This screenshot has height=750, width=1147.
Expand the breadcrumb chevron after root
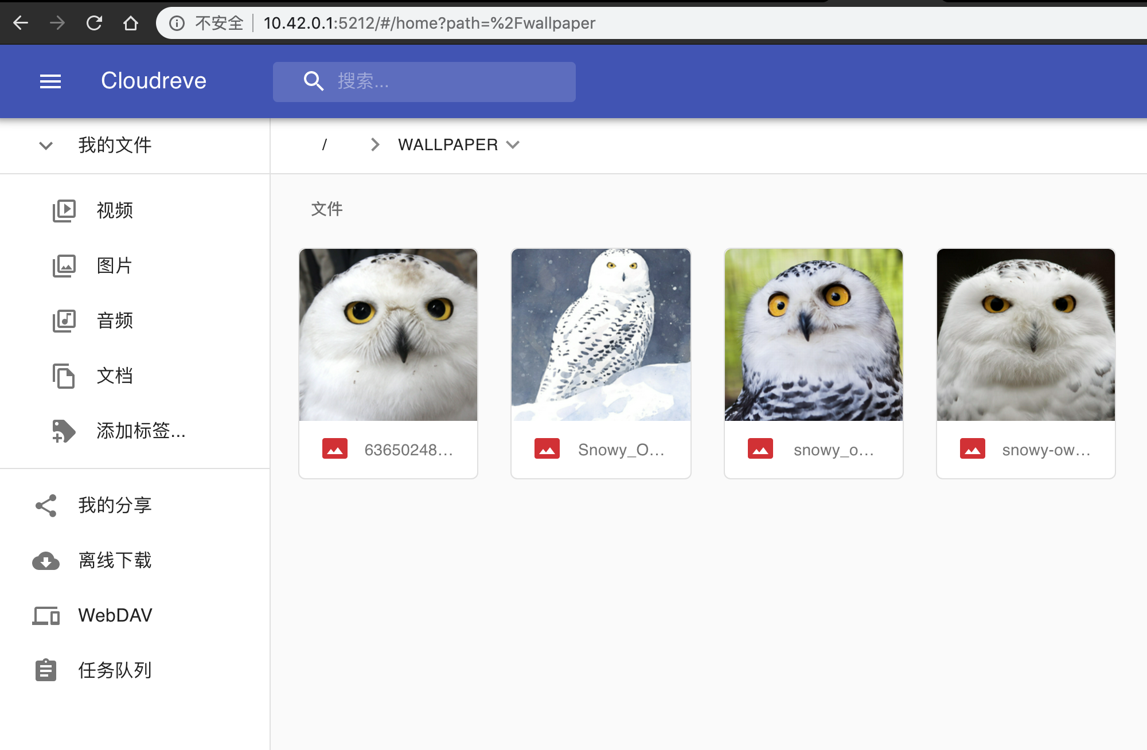pos(374,144)
